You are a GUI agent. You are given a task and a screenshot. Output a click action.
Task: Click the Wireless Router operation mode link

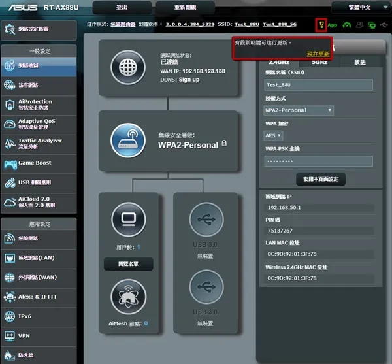tap(123, 24)
